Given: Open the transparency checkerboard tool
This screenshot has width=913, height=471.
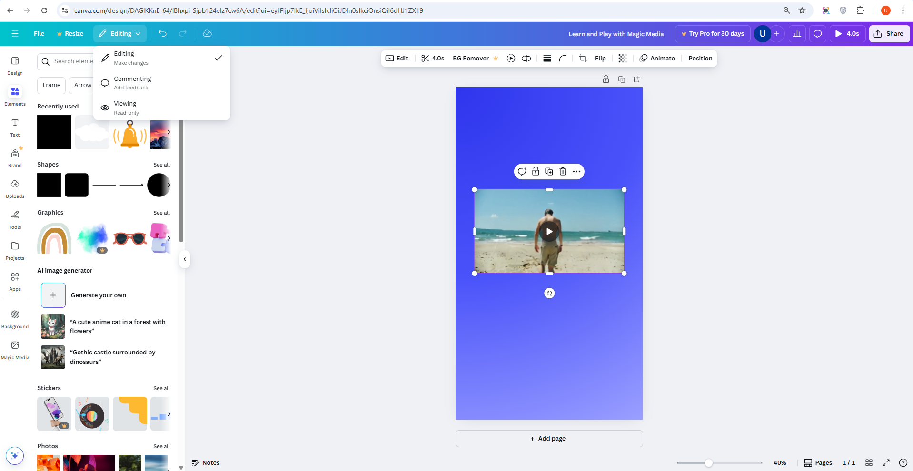Looking at the screenshot, I should [622, 58].
